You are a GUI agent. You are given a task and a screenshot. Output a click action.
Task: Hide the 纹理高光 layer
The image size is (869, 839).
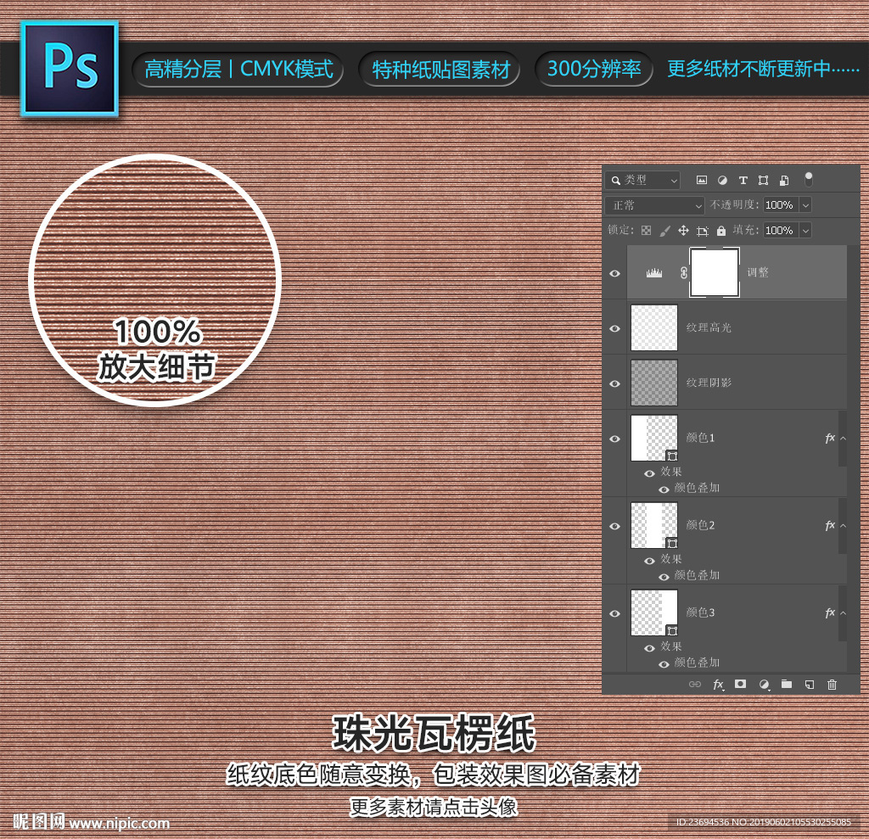614,328
